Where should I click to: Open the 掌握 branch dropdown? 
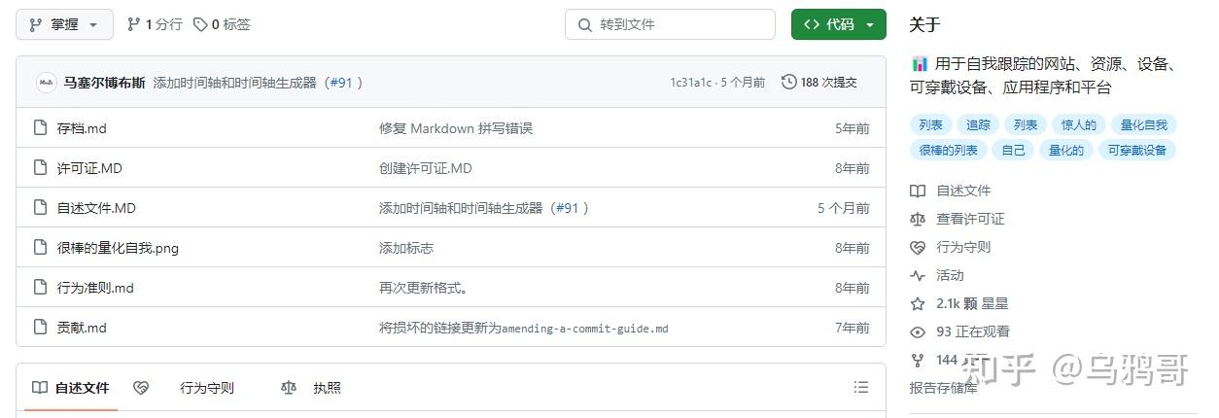coord(64,24)
